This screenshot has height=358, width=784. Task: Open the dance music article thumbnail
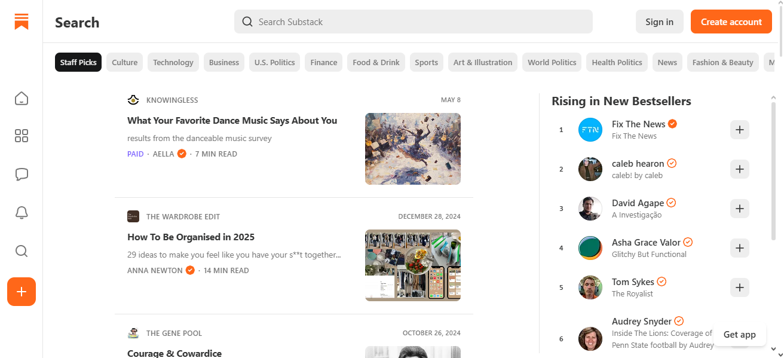(413, 149)
